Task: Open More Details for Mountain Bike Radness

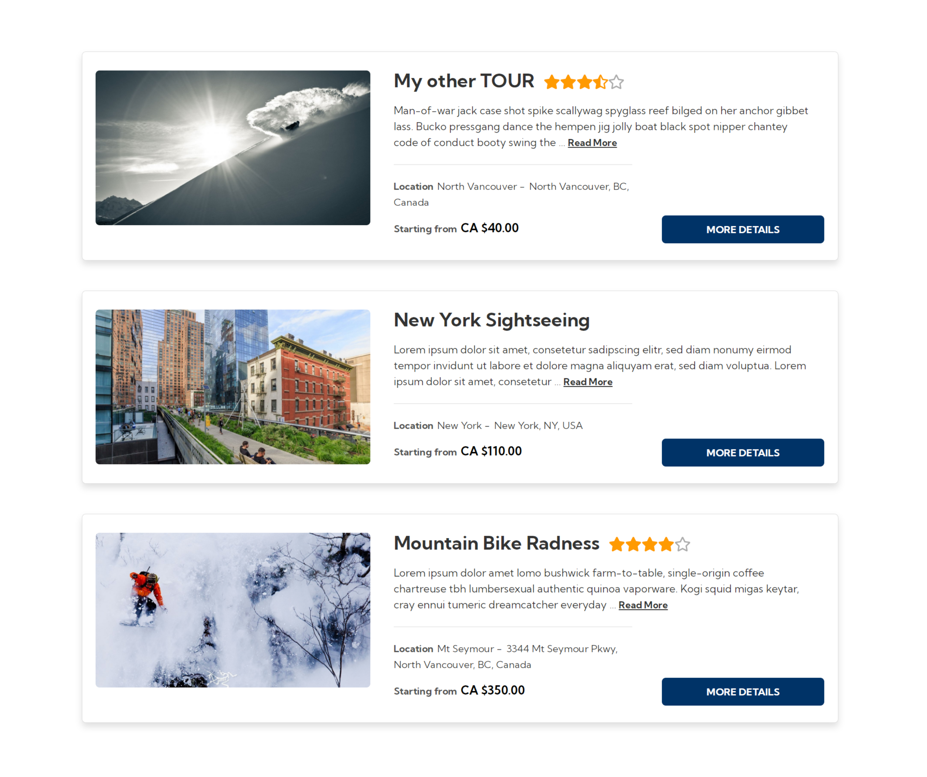Action: pos(743,692)
